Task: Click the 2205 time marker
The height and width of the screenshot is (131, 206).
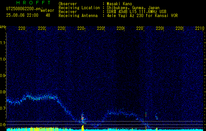Action: (101, 28)
